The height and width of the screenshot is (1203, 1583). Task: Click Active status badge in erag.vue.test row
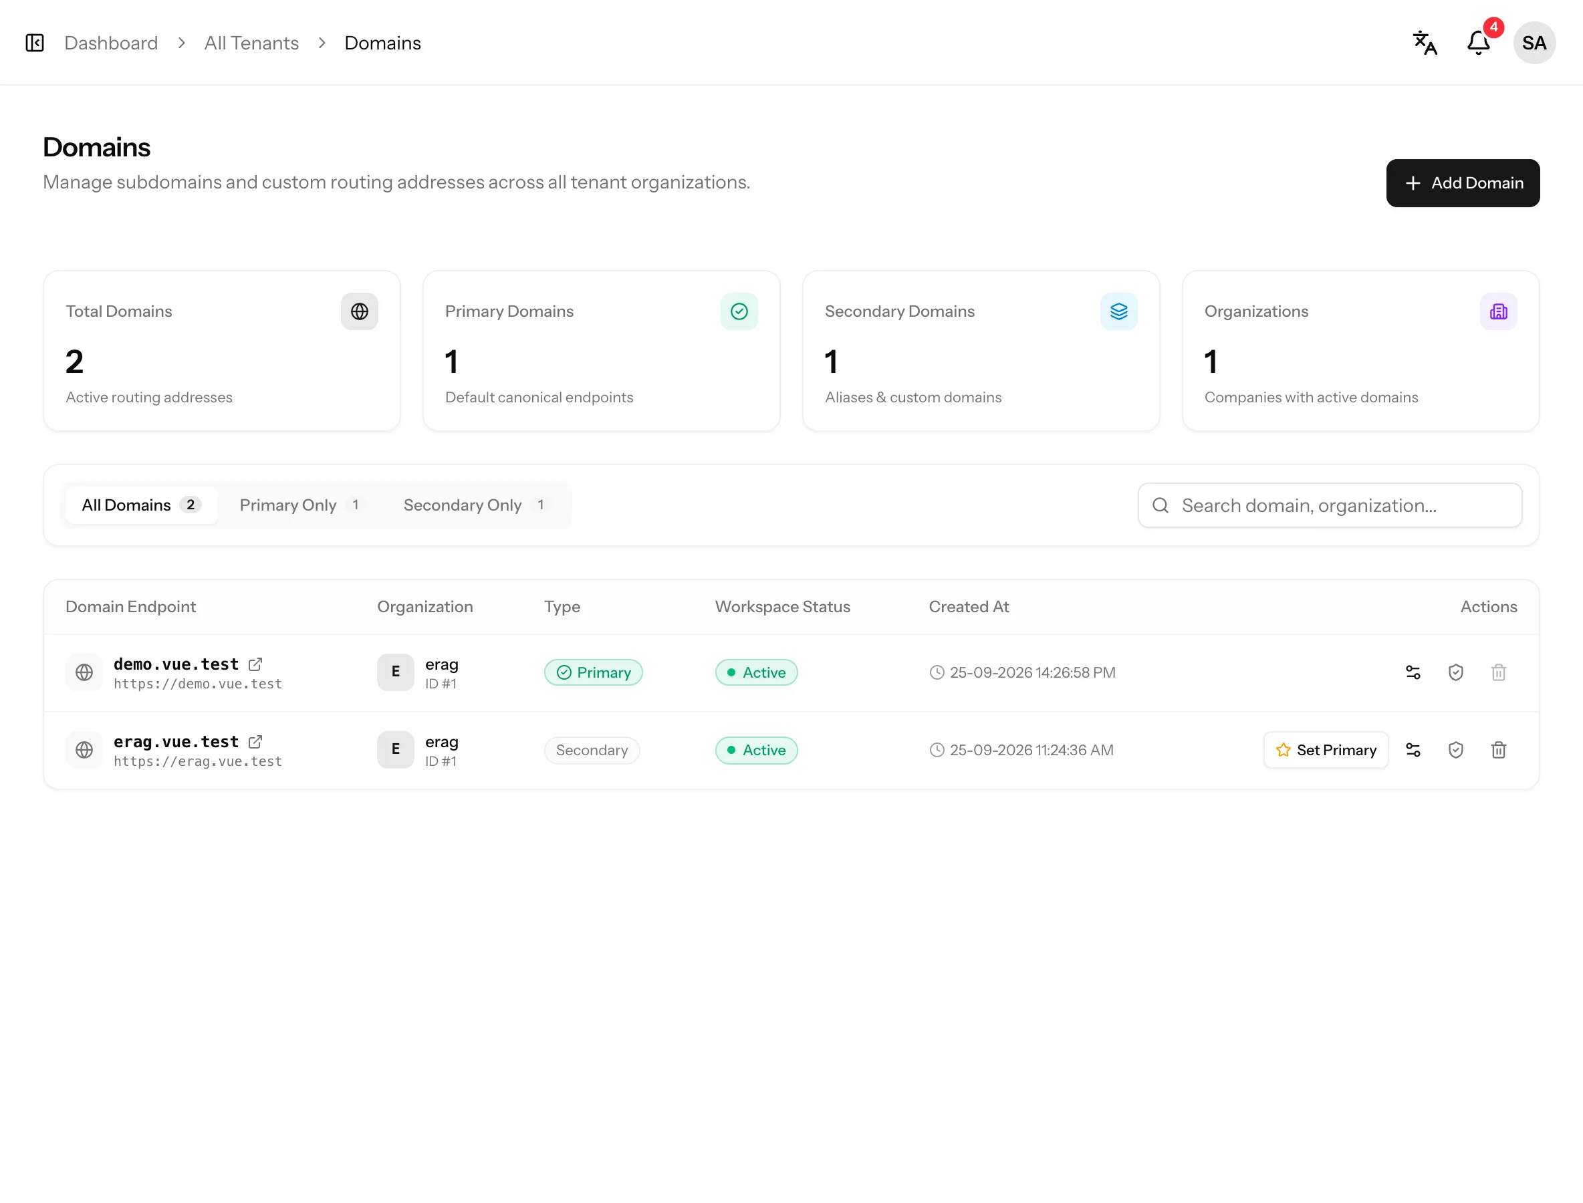pyautogui.click(x=756, y=750)
